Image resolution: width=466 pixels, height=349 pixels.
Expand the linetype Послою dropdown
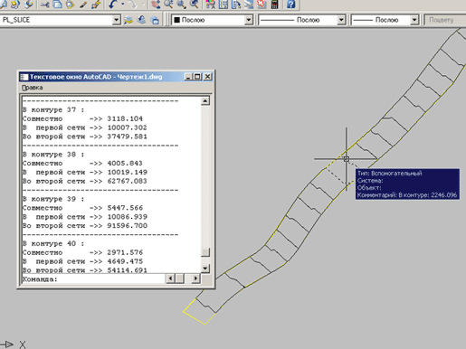[341, 20]
